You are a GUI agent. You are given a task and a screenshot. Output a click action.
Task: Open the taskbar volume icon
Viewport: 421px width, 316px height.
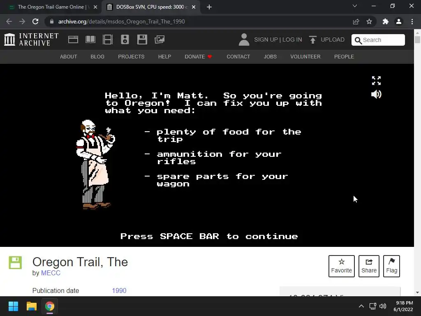coord(383,306)
